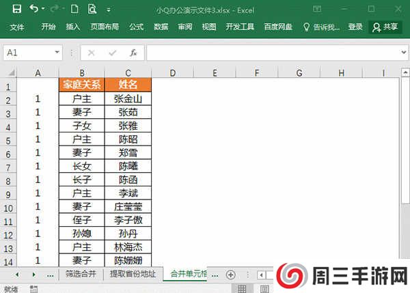Viewport: 410px width, 293px height.
Task: Click the 告诉我 search box
Action: tap(321, 27)
